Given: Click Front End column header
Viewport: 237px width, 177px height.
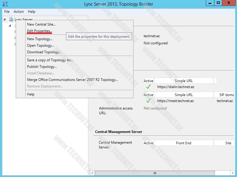Looking at the screenshot, I should [184, 143].
